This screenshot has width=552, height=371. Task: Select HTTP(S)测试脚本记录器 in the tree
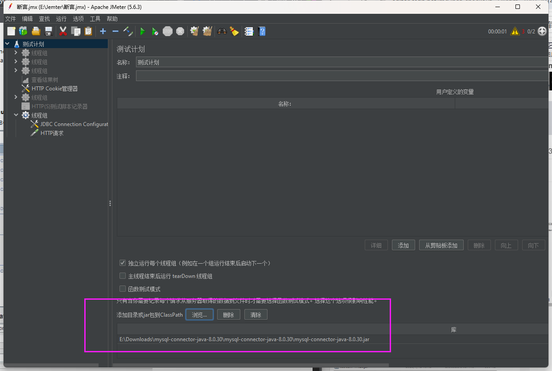59,106
